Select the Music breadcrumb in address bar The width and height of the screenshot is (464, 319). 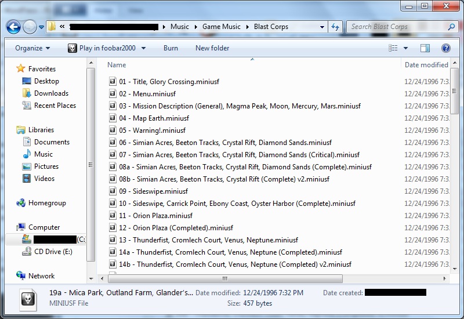click(180, 27)
